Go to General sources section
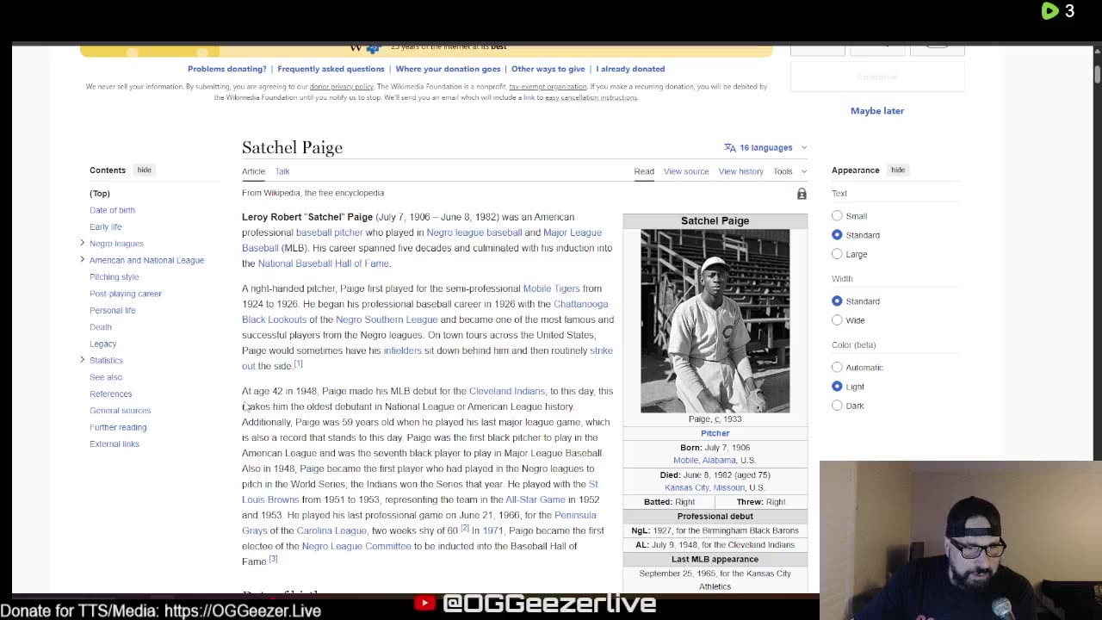Viewport: 1102px width, 620px height. pos(121,411)
